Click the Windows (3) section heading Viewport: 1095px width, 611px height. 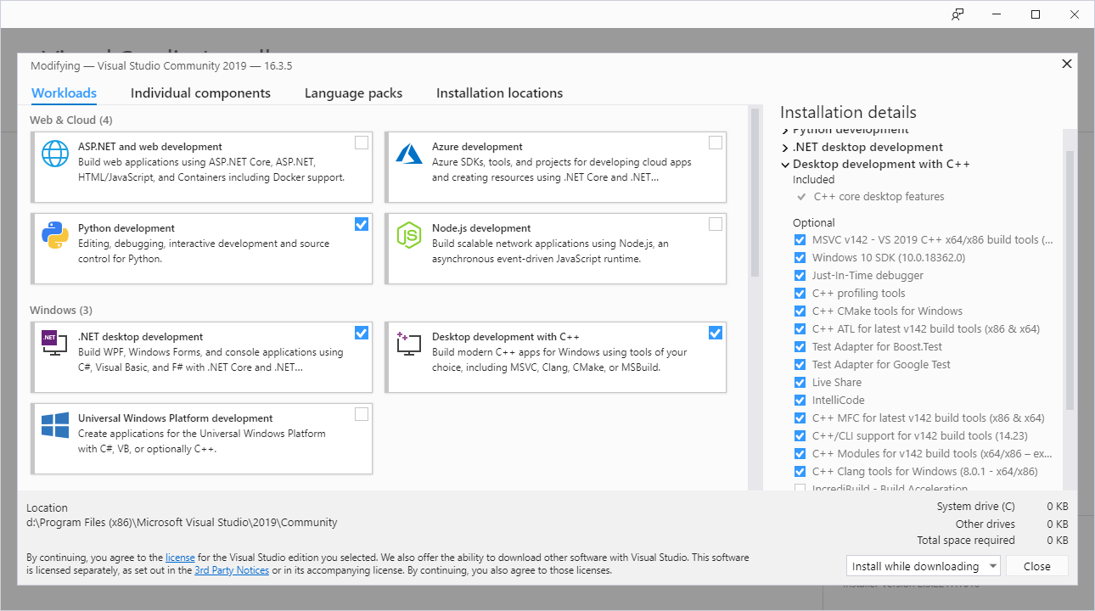(x=61, y=310)
